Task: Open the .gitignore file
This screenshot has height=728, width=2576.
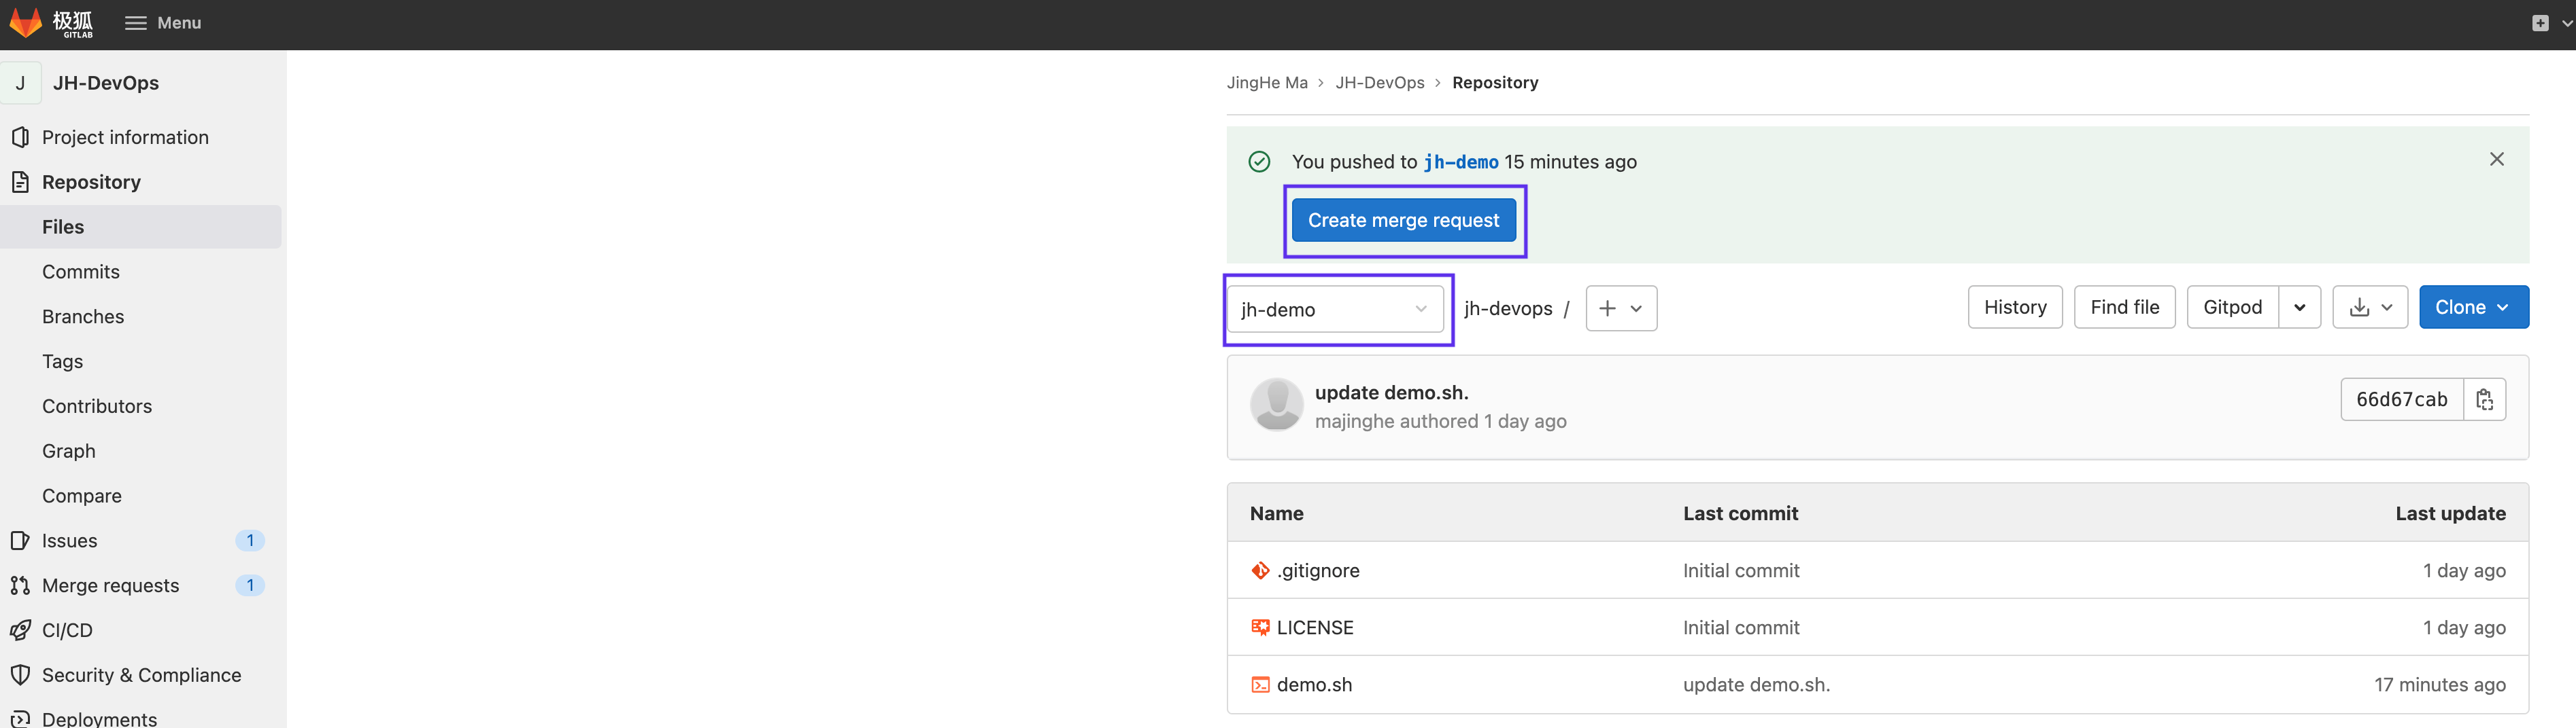Action: [1317, 571]
